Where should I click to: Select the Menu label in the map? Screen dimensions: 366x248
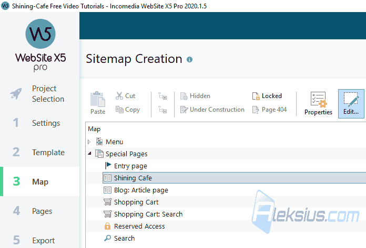[x=115, y=142]
